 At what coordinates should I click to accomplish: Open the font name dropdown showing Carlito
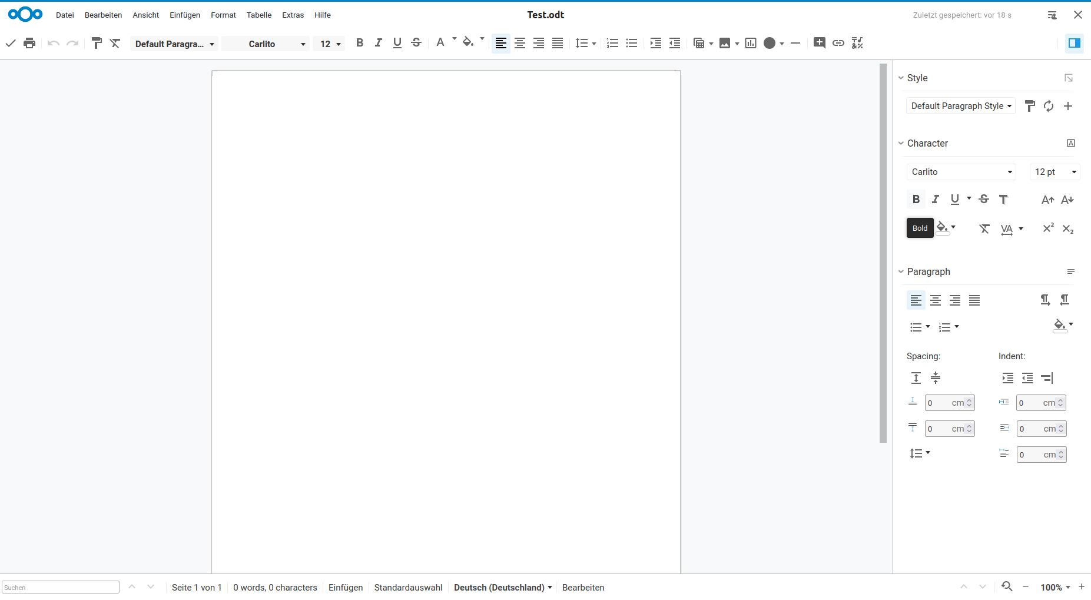[x=266, y=44]
